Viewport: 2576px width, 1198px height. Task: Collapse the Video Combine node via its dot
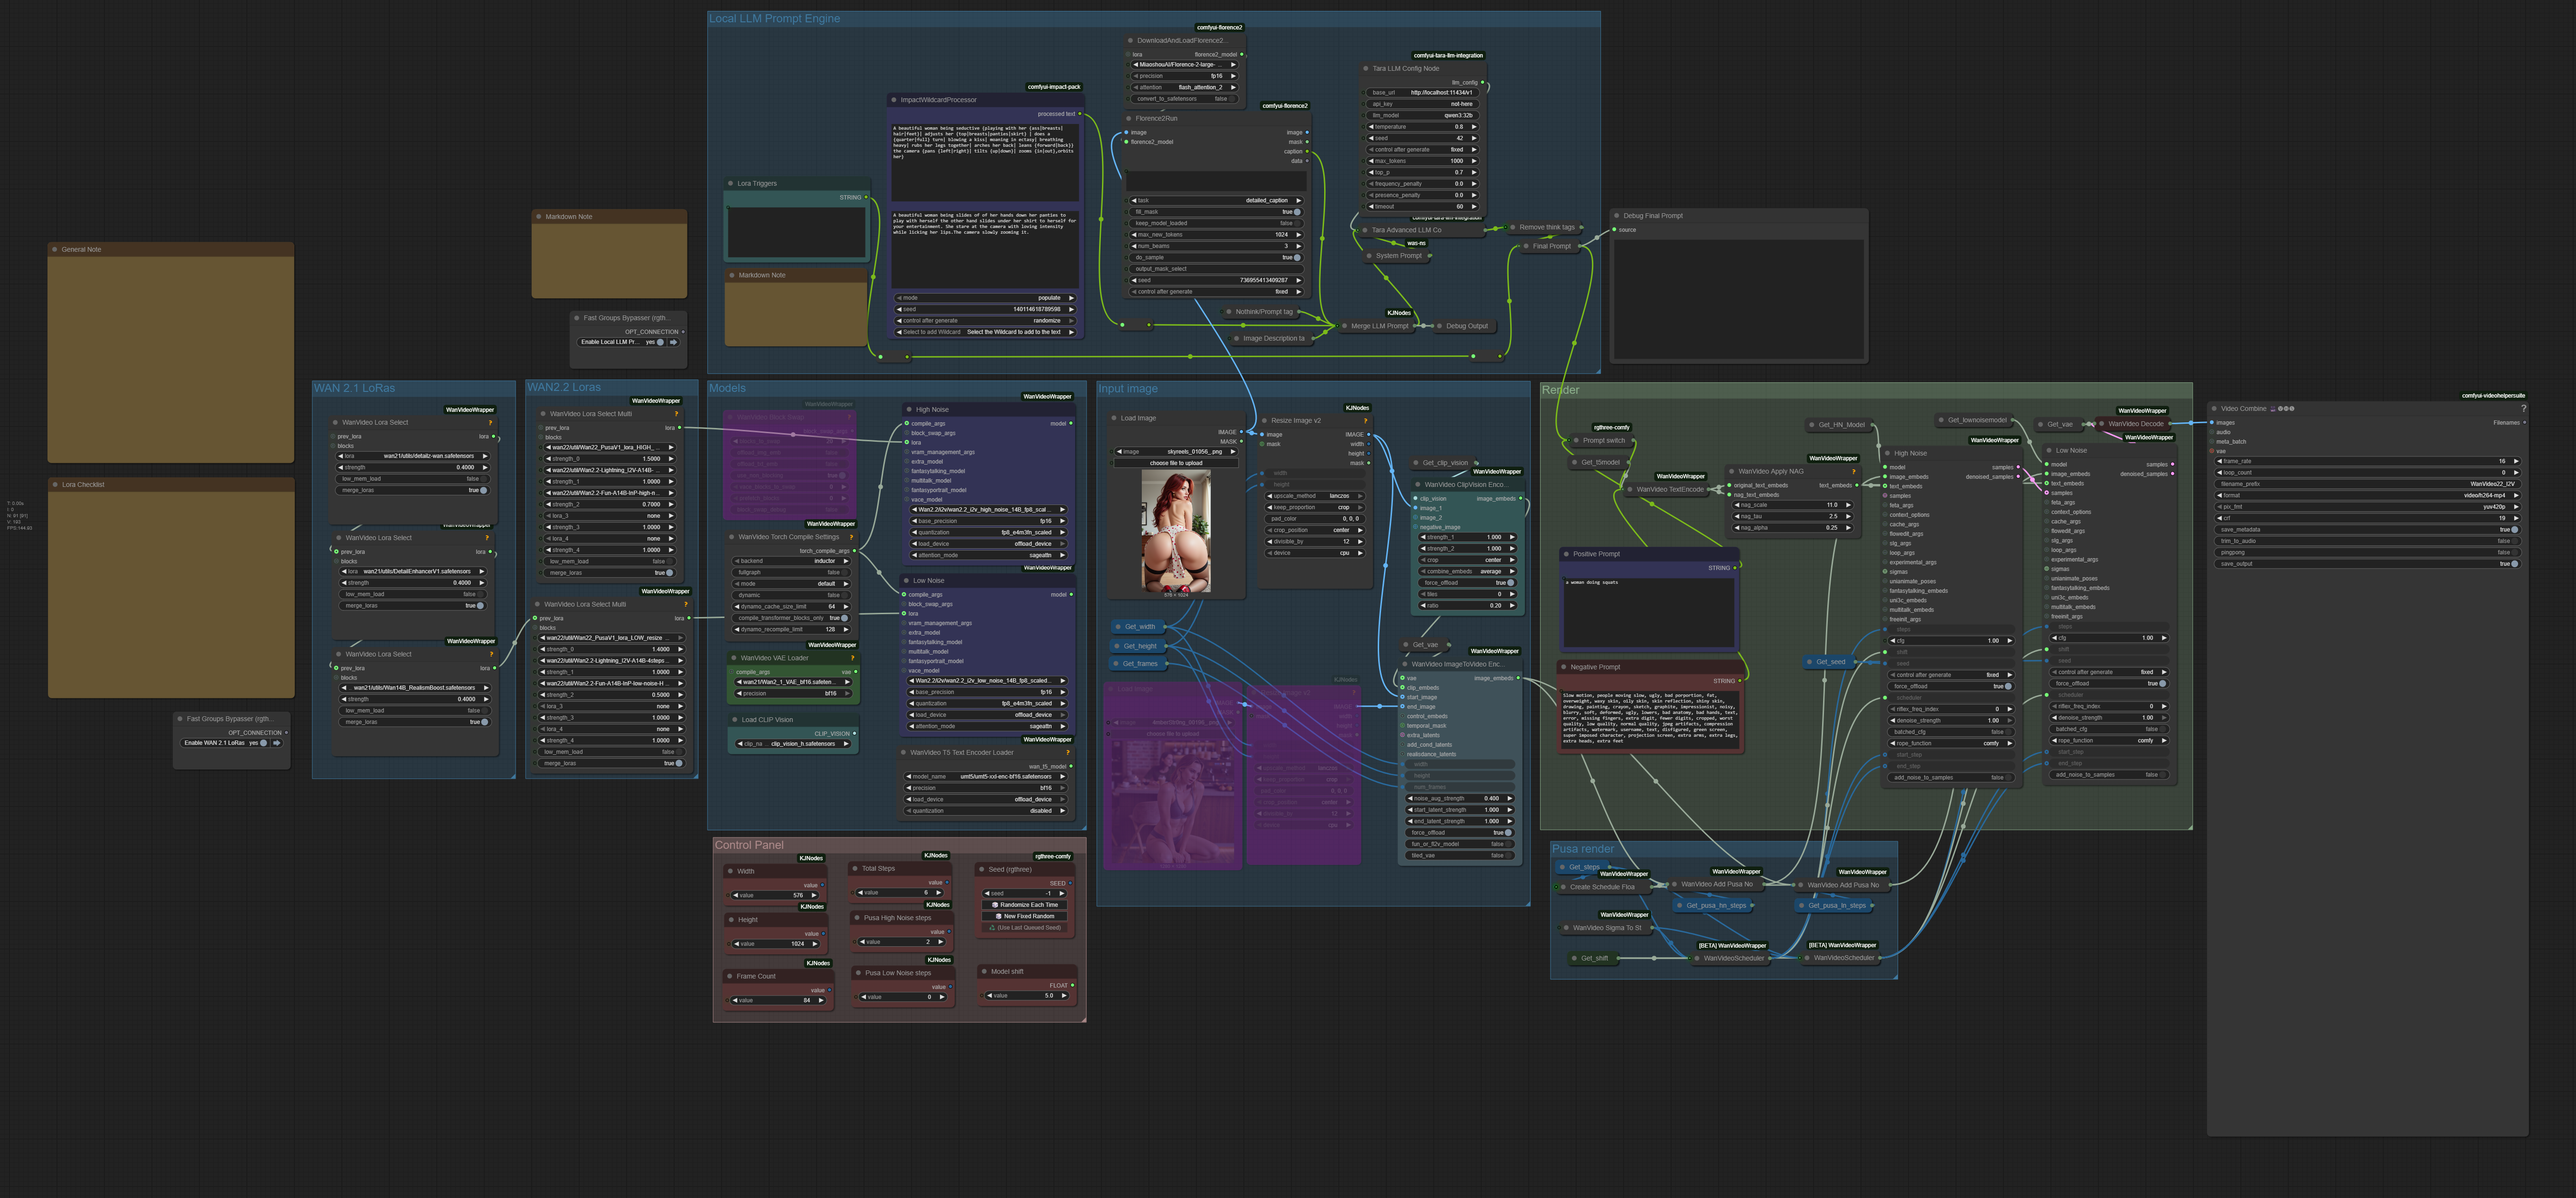pyautogui.click(x=2214, y=409)
